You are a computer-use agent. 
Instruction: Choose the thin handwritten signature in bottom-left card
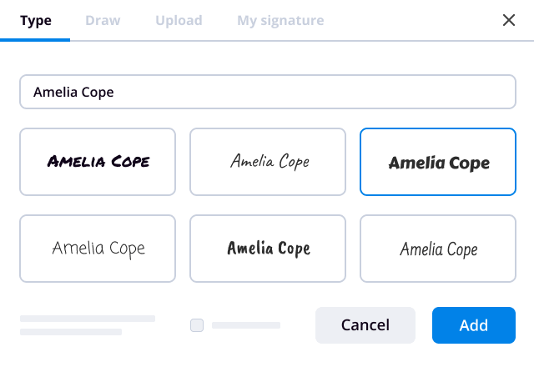point(98,249)
